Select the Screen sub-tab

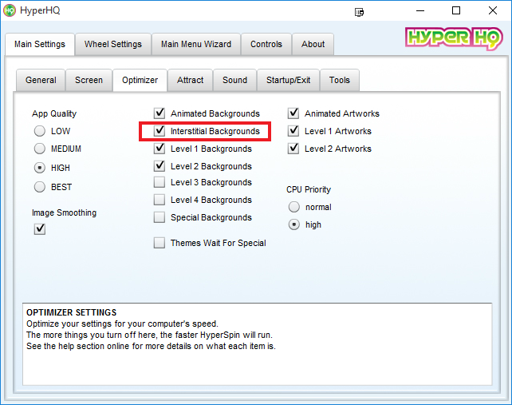89,81
